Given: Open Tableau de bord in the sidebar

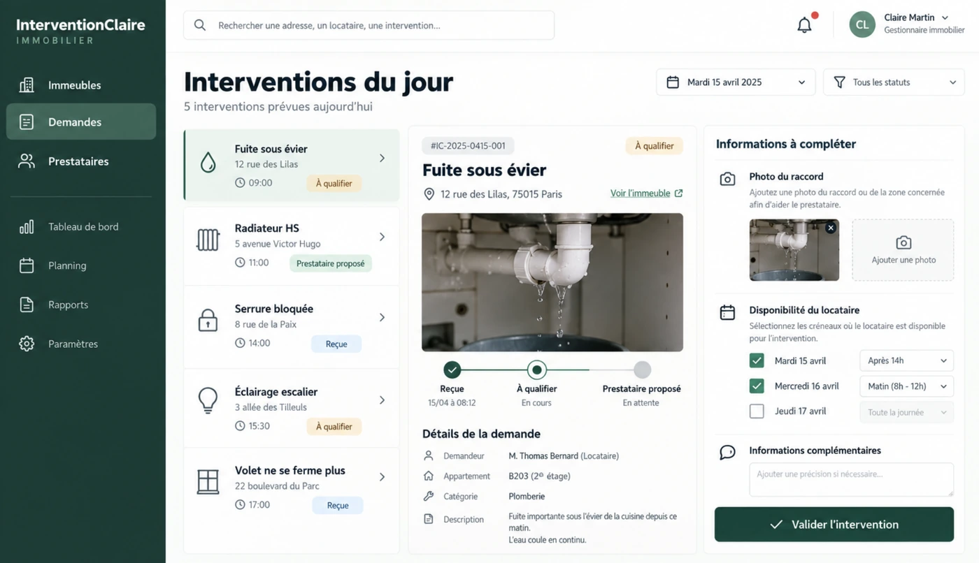Looking at the screenshot, I should pyautogui.click(x=81, y=226).
